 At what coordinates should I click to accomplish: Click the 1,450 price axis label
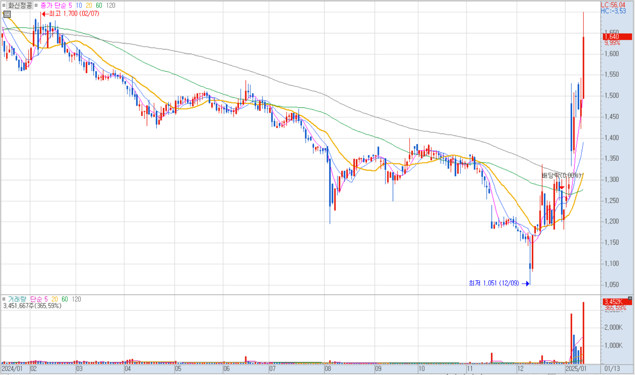[x=611, y=117]
